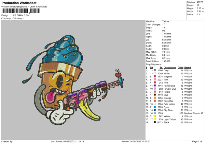Click the stitch count value '40270'
This screenshot has height=144, width=205.
click(200, 2)
